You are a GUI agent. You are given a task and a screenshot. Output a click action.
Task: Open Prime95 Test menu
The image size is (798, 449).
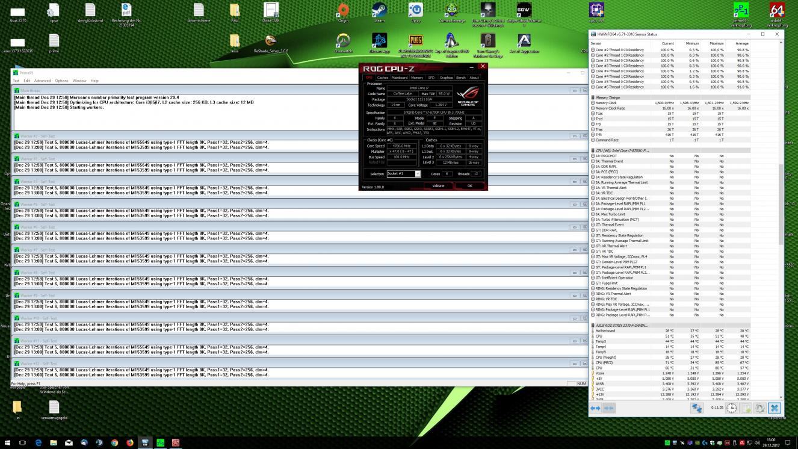point(16,81)
